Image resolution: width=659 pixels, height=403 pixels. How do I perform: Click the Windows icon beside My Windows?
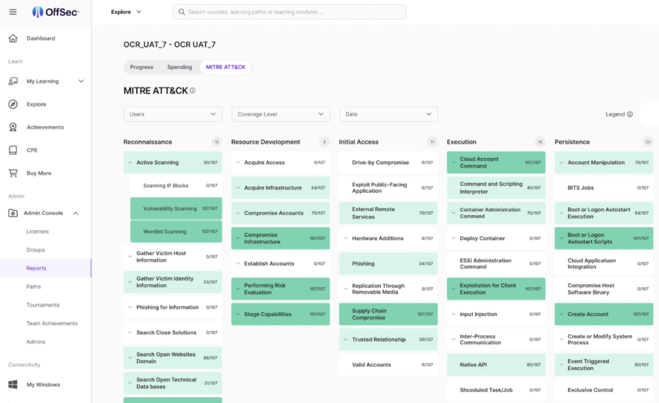point(13,384)
